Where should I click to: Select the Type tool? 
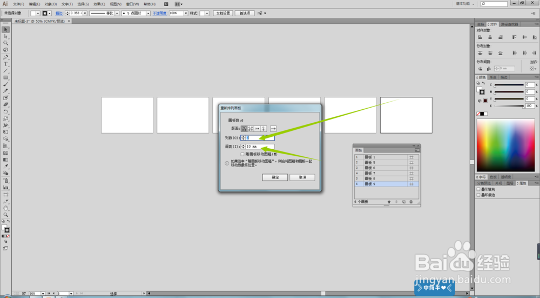[5, 64]
